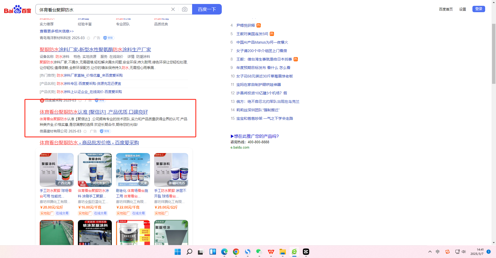The height and width of the screenshot is (258, 496).
Task: Expand 查看更多相关信息>>
Action: [57, 31]
